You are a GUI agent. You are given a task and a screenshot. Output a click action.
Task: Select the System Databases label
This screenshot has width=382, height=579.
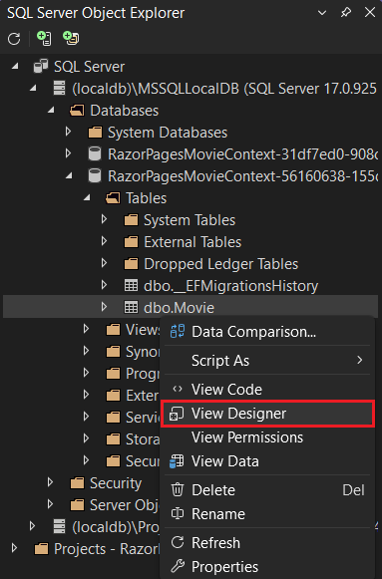tap(168, 133)
